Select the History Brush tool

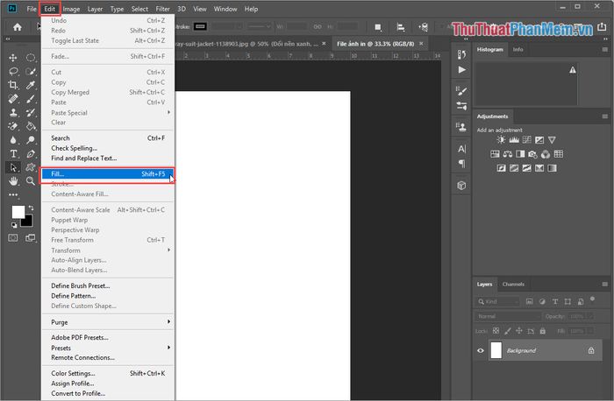tap(31, 113)
